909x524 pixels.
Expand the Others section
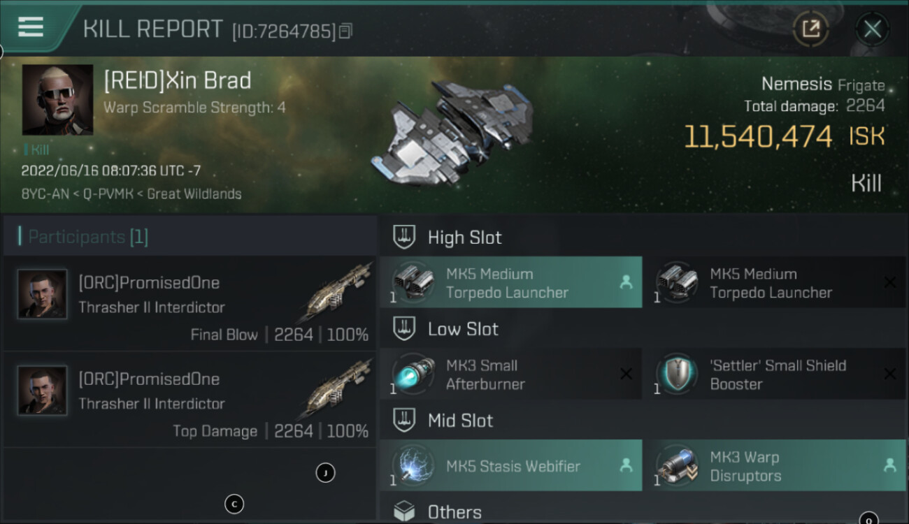point(454,512)
